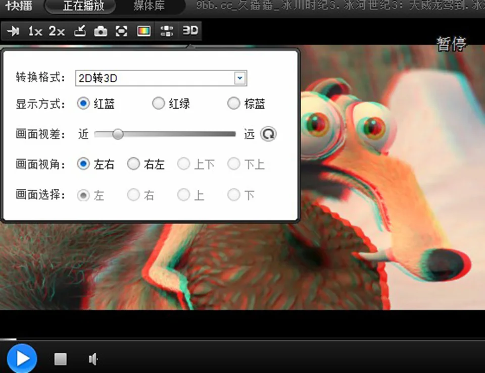Click the 显示方式 label

(x=40, y=104)
